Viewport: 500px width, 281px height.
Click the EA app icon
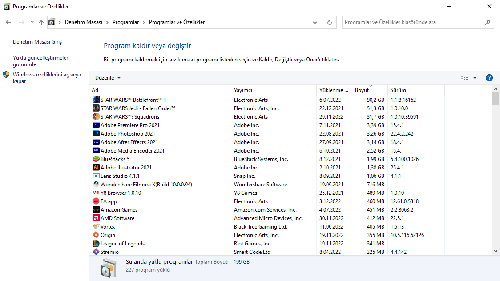[x=96, y=201]
